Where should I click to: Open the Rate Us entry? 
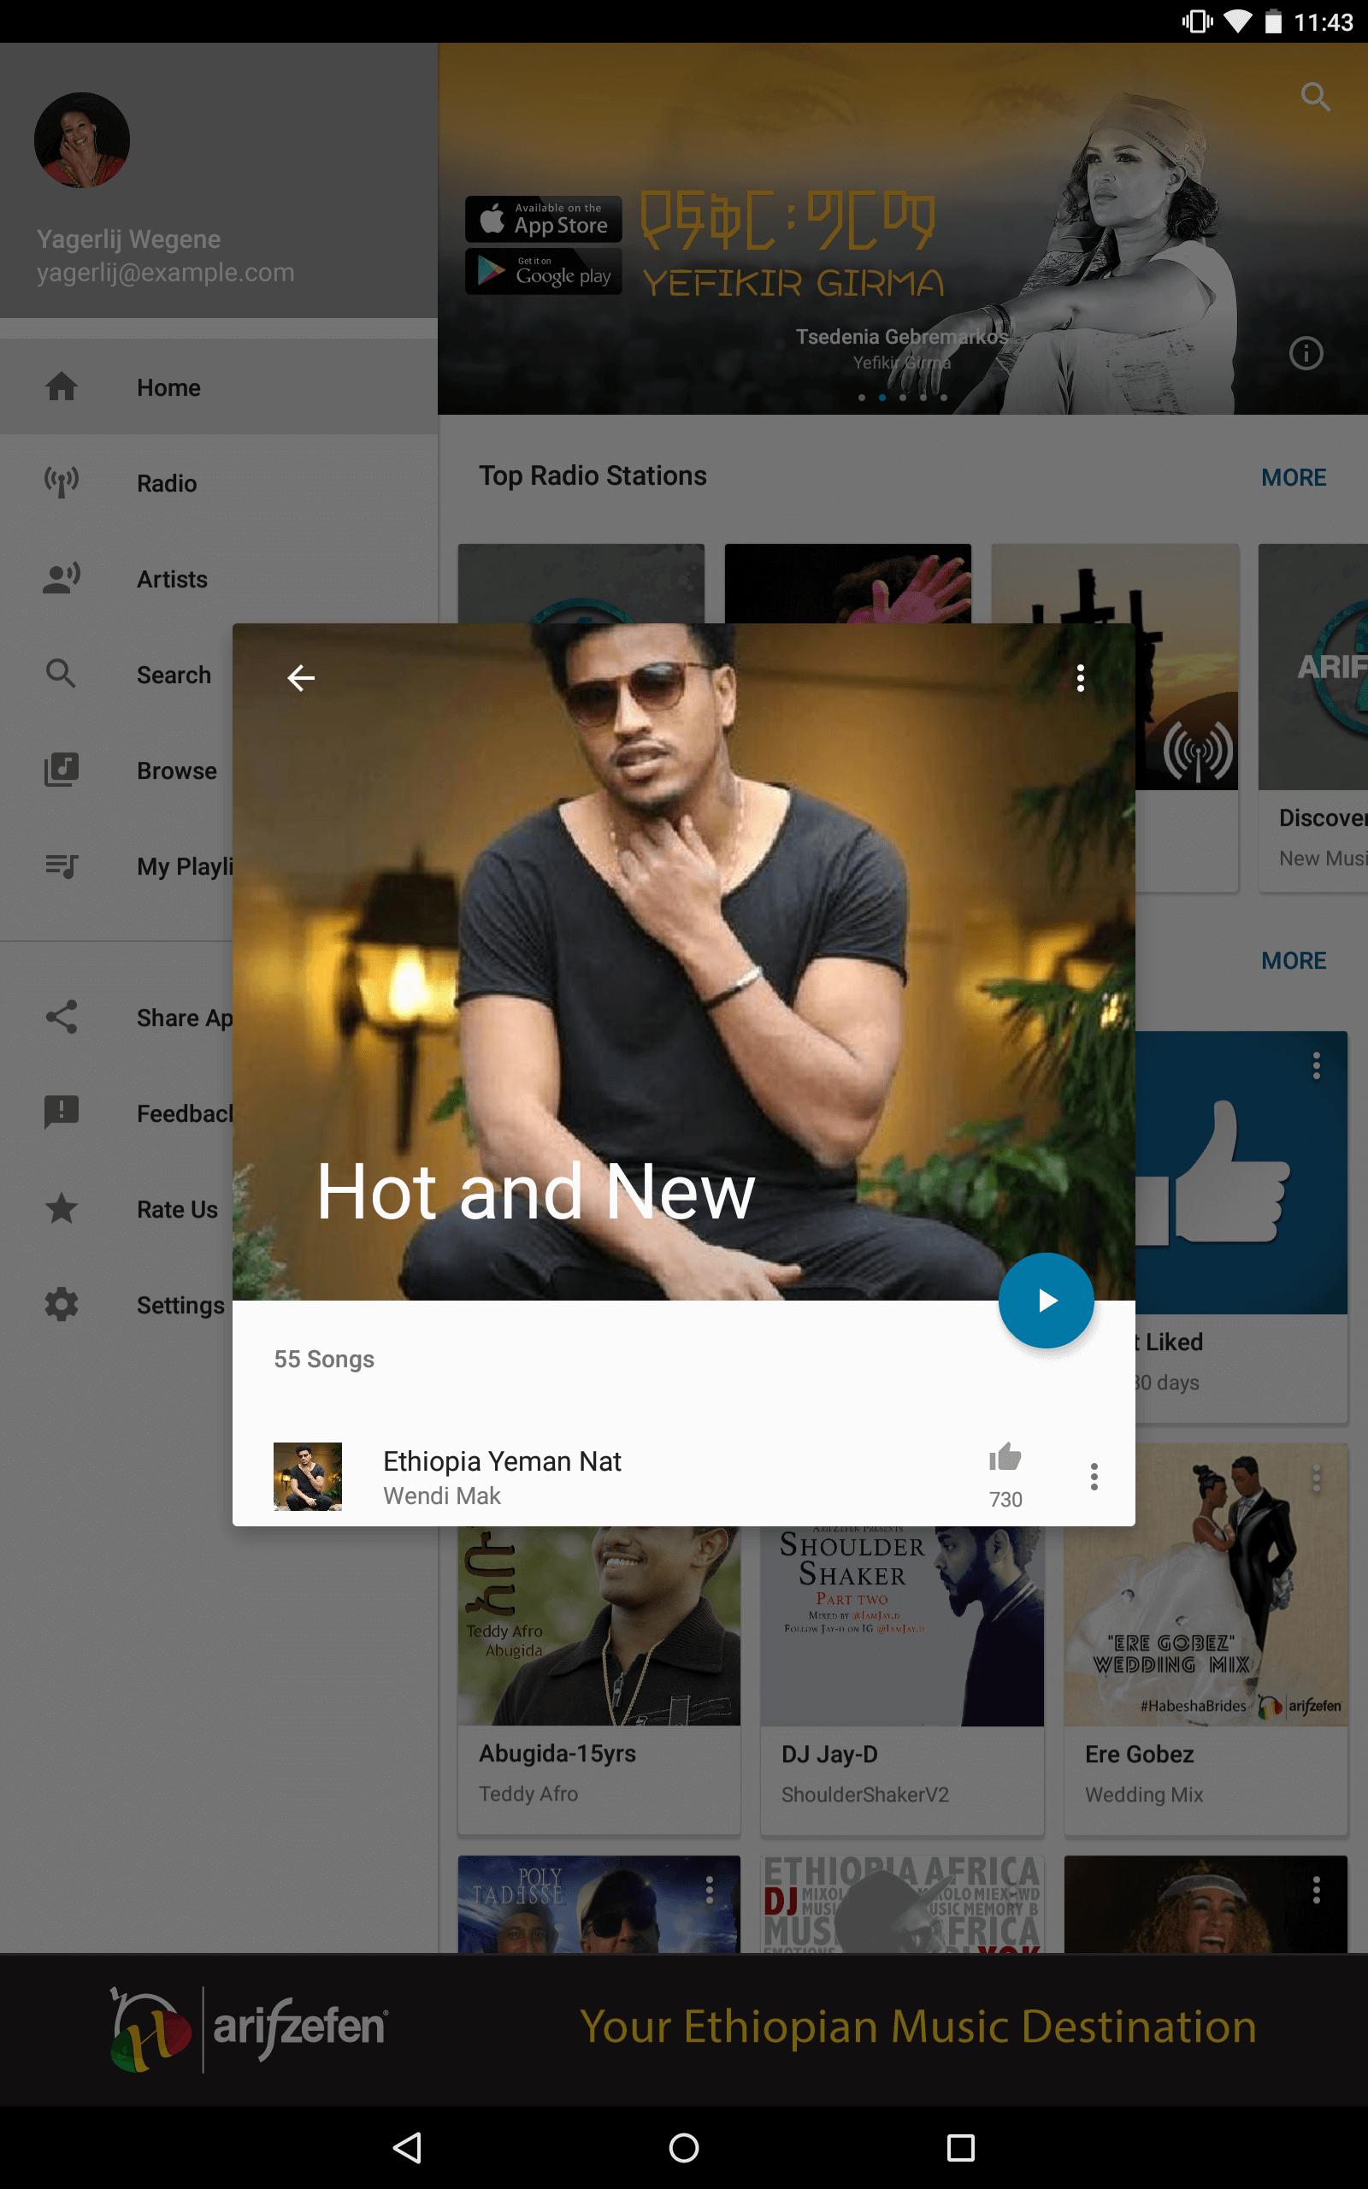point(115,1209)
